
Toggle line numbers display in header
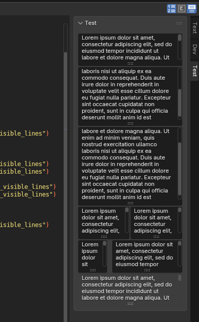pos(172,9)
